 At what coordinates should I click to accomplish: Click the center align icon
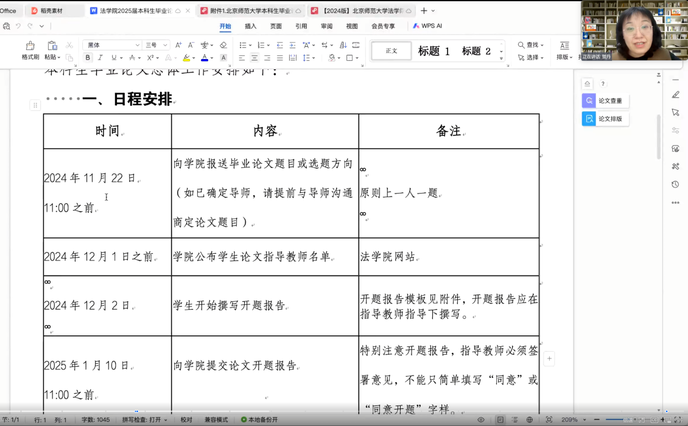coord(254,58)
